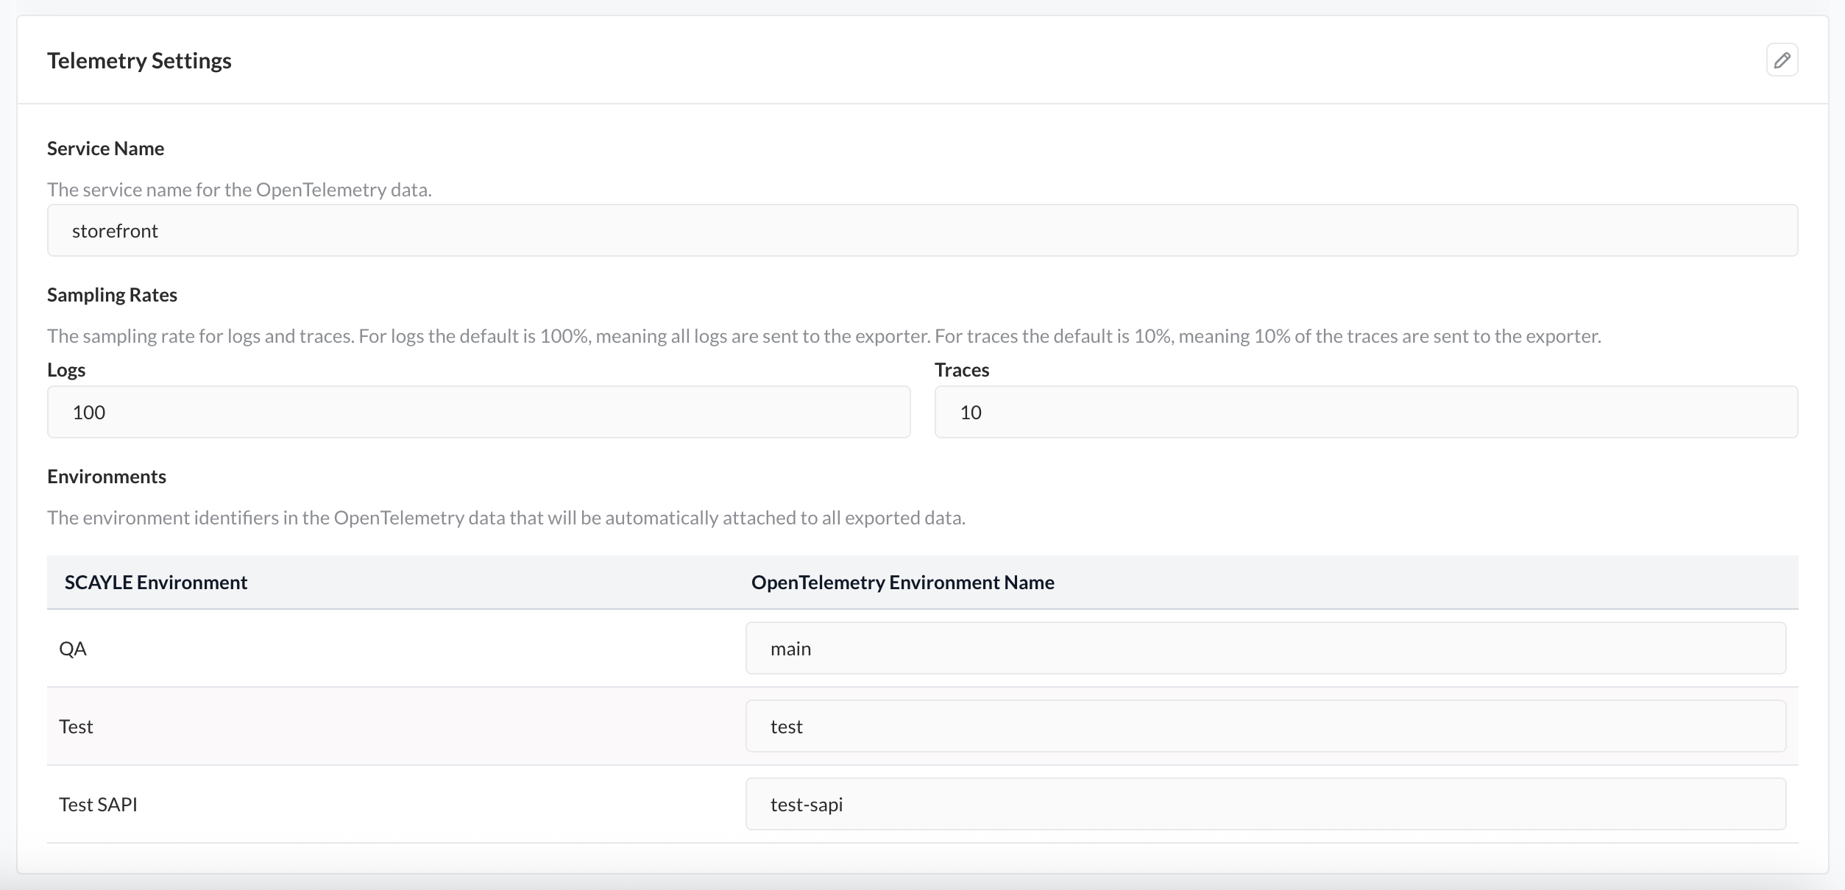Click the Service Name label
1845x890 pixels.
pyautogui.click(x=105, y=149)
